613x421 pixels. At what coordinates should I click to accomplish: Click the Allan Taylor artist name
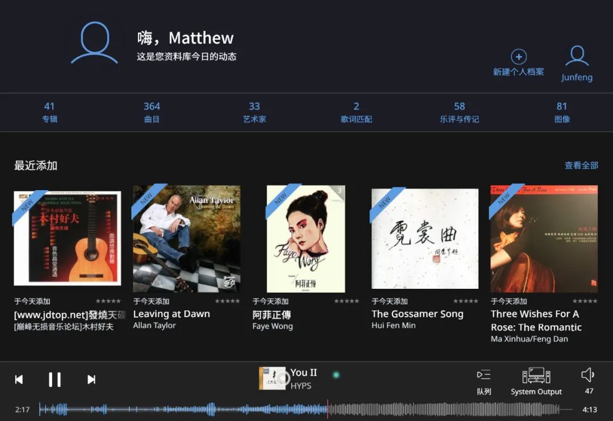pyautogui.click(x=154, y=326)
